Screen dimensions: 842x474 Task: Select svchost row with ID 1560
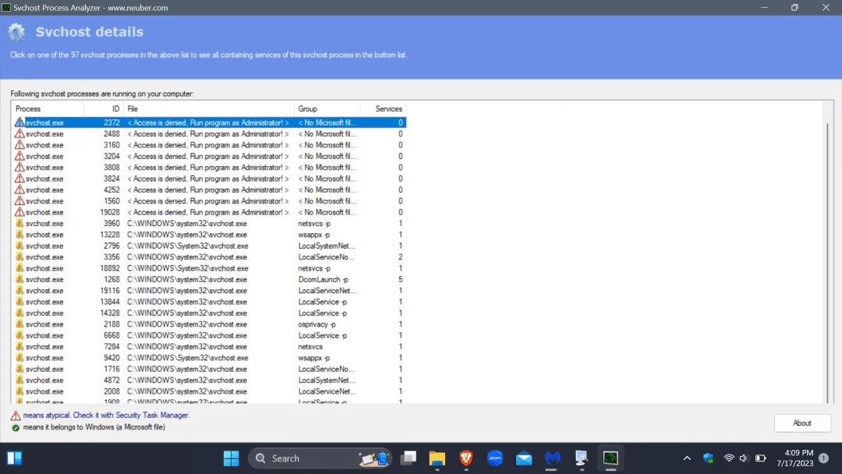coord(209,201)
